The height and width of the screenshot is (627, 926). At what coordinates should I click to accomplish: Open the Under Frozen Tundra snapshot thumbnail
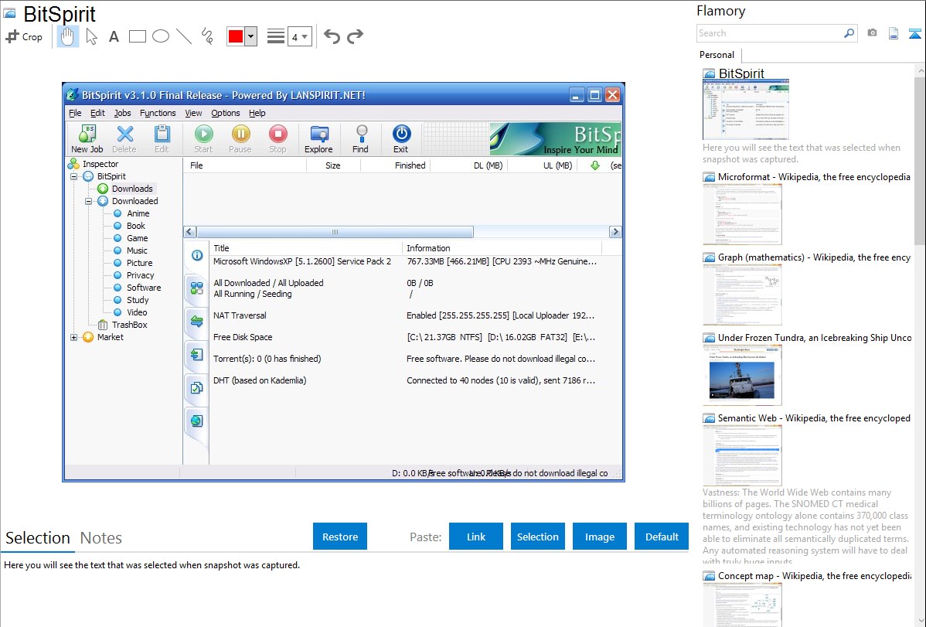[742, 375]
